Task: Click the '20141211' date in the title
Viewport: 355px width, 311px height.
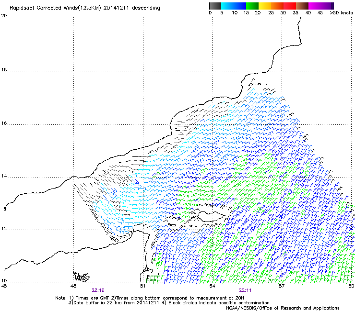Action: (x=116, y=8)
